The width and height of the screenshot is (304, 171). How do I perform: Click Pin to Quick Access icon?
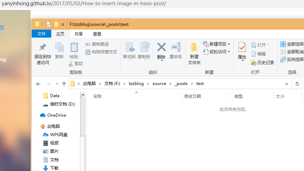pyautogui.click(x=42, y=47)
